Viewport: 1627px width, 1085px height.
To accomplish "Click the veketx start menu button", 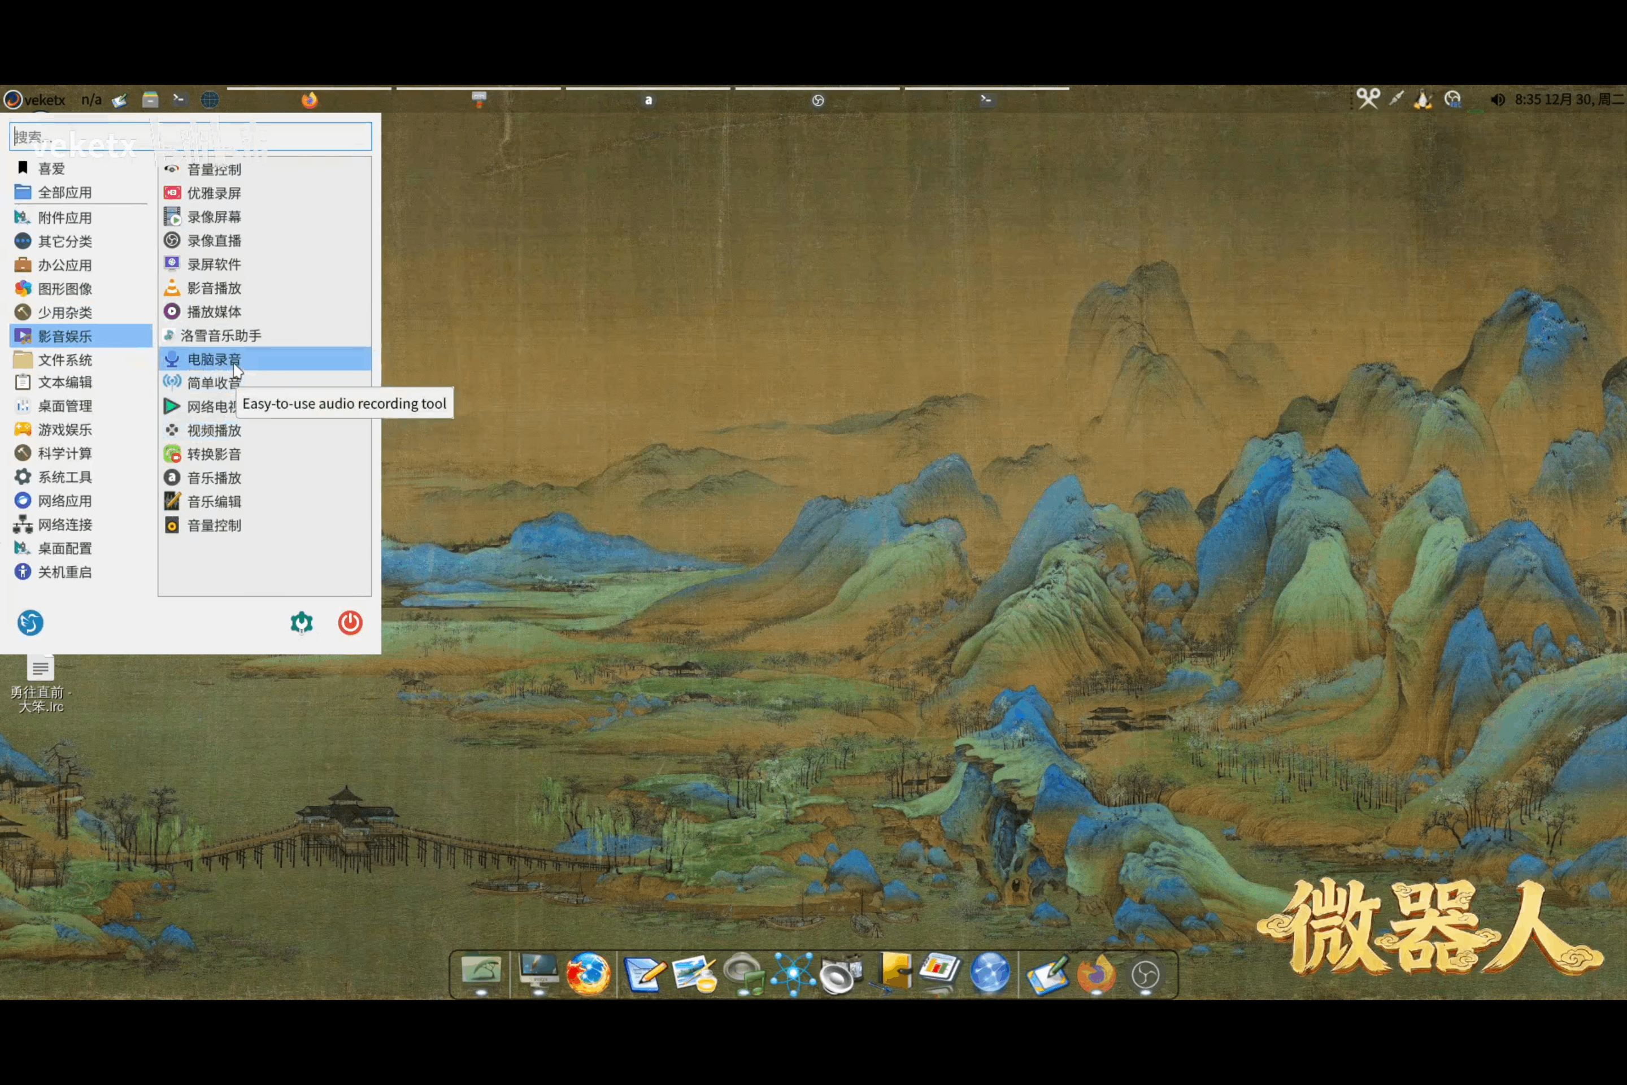I will pos(35,99).
